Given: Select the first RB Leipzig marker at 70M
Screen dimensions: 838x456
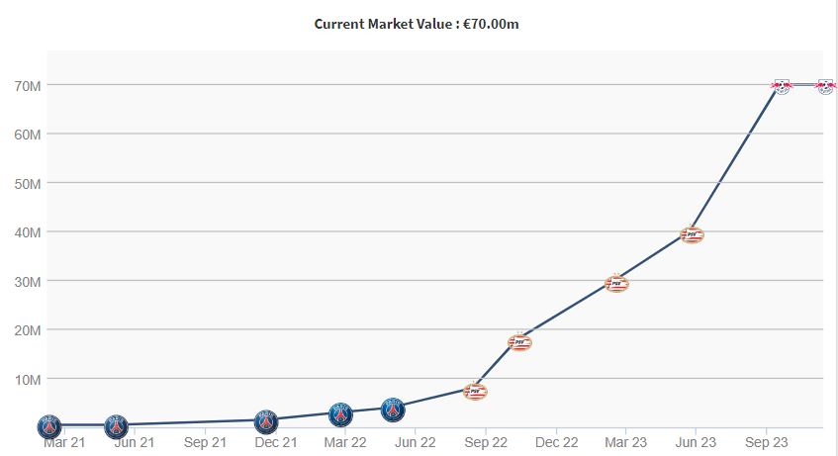Looking at the screenshot, I should [x=782, y=86].
